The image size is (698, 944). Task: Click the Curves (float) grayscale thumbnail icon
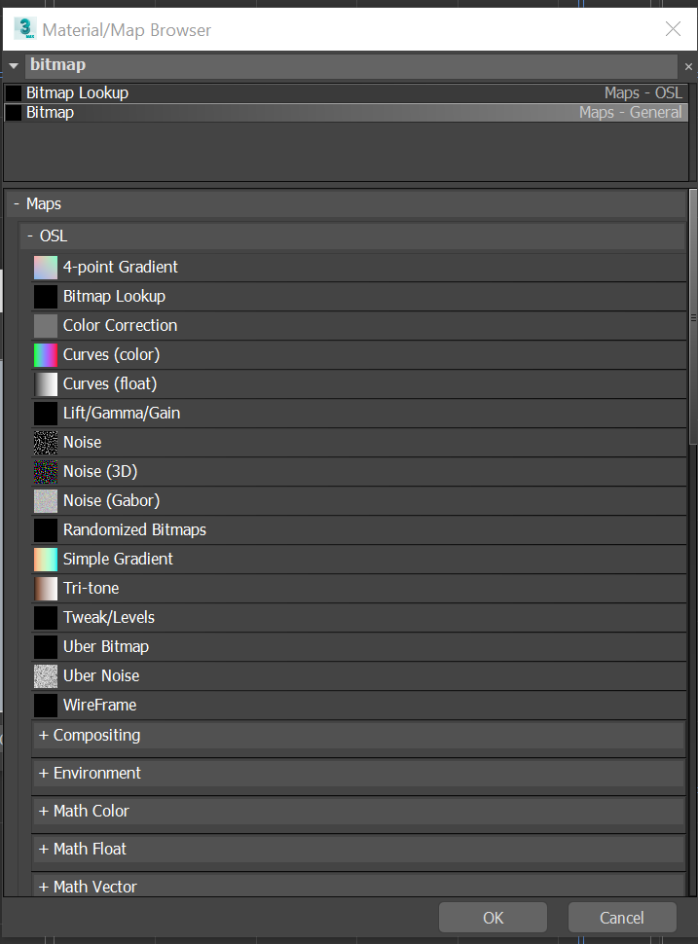coord(46,384)
